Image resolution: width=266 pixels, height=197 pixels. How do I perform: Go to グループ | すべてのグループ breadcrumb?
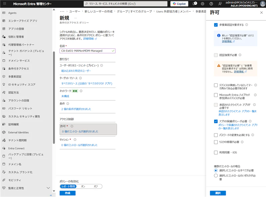pos(134,11)
